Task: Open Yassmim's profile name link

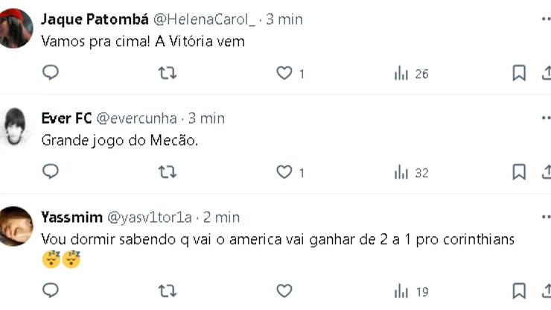Action: (71, 218)
